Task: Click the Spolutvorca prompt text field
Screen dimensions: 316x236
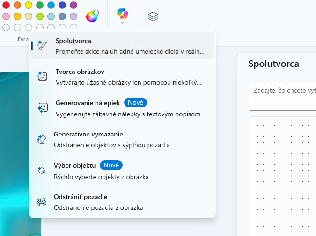Action: coord(282,97)
